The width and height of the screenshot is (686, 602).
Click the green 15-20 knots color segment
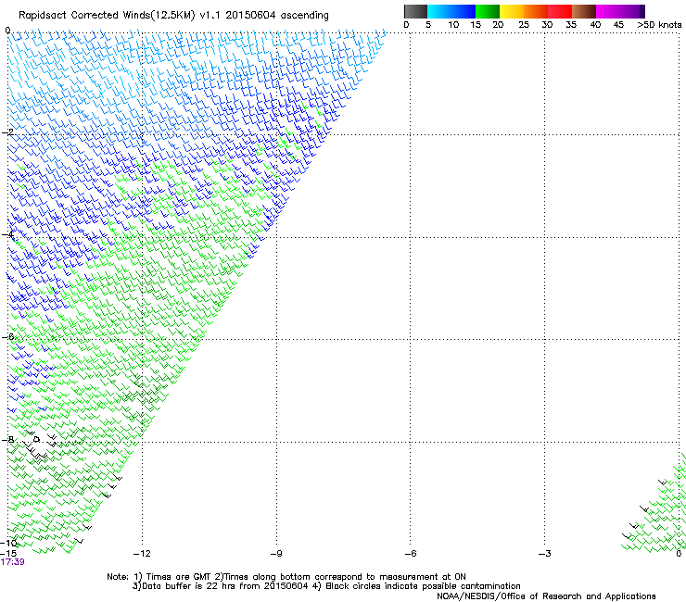(x=488, y=11)
